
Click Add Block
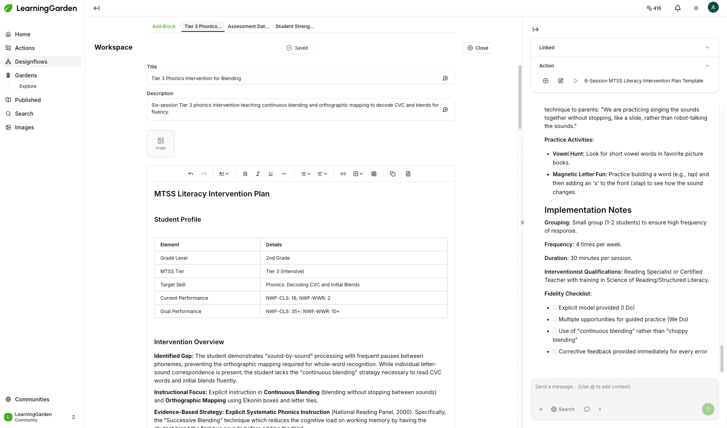[164, 26]
